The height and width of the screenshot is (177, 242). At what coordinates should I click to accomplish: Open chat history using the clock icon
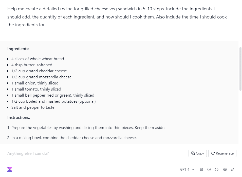(x=209, y=169)
